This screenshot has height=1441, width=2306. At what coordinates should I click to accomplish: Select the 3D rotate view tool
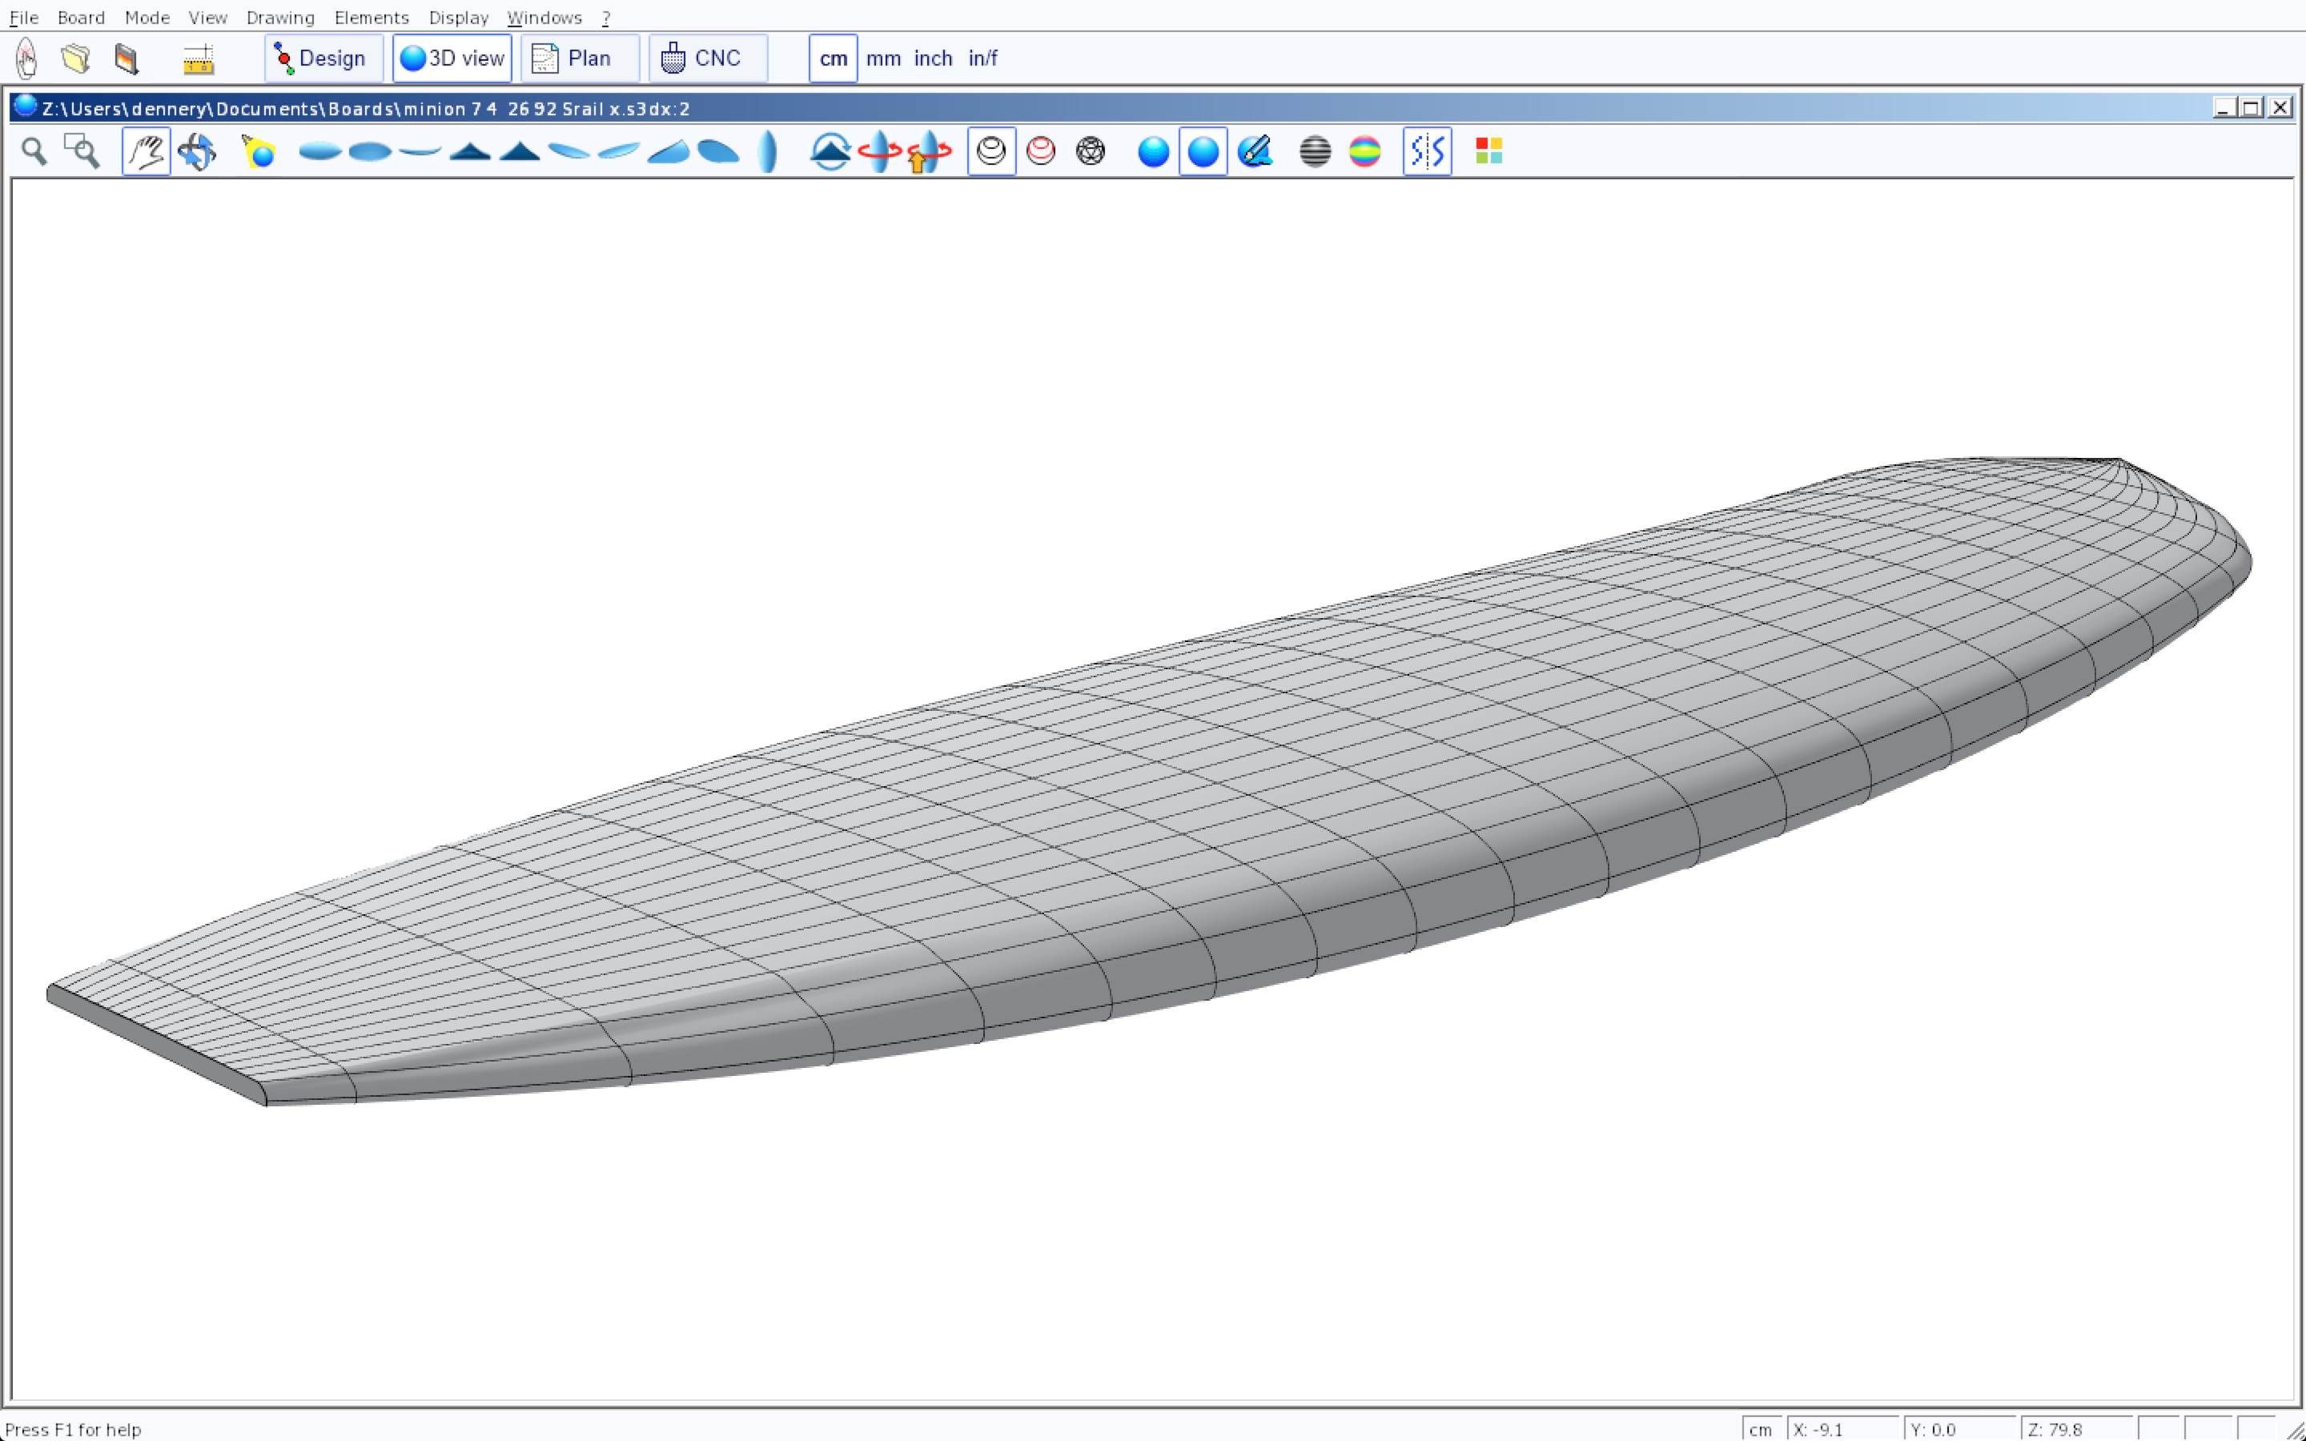pyautogui.click(x=197, y=151)
